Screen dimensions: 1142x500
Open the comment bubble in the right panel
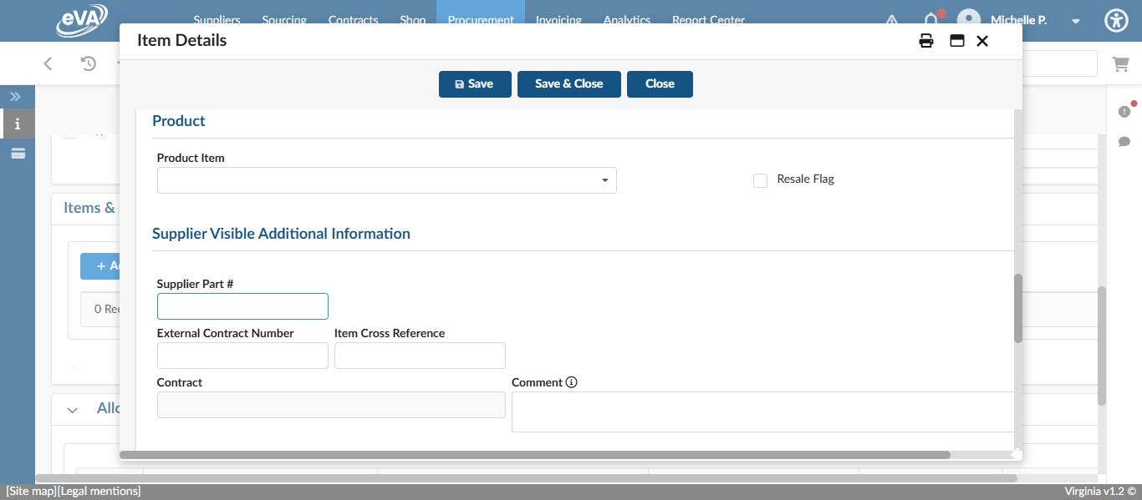[x=1124, y=142]
